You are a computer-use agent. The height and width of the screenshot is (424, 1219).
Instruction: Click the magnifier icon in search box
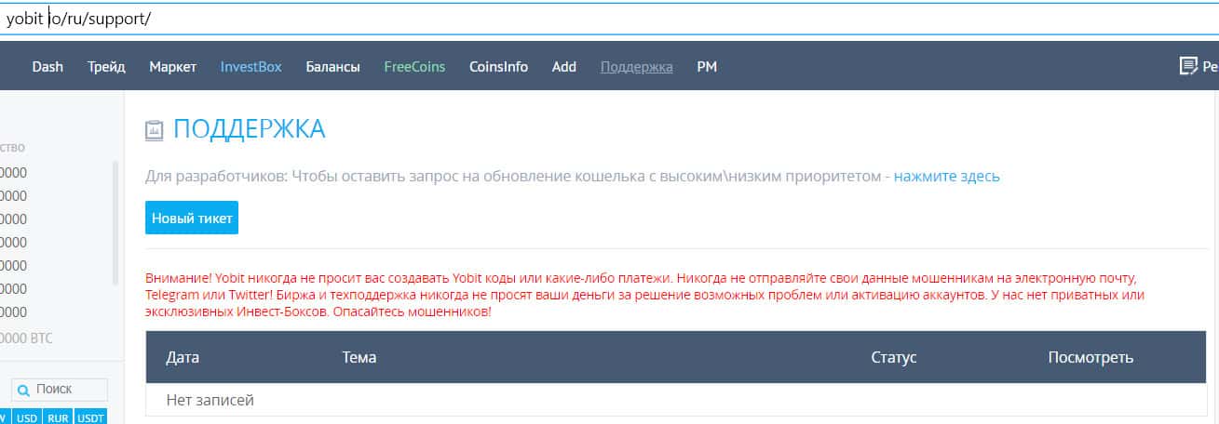[24, 391]
